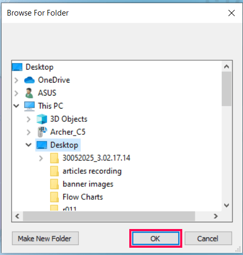Select the Archer_C5 network device icon
This screenshot has width=243, height=255.
tap(42, 132)
